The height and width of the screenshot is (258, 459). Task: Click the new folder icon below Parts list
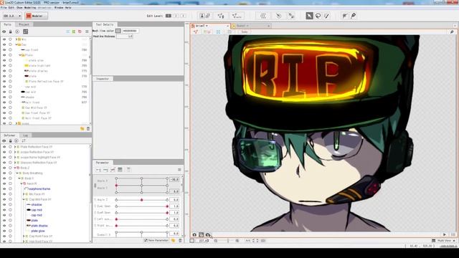tap(82, 129)
